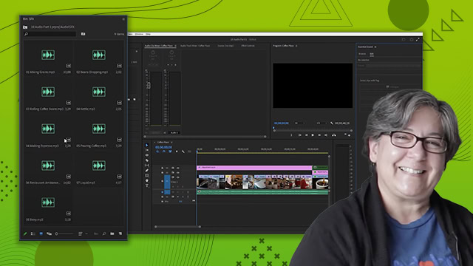Image resolution: width=473 pixels, height=266 pixels.
Task: Select the pink adjustment layer clip
Action: (254, 168)
